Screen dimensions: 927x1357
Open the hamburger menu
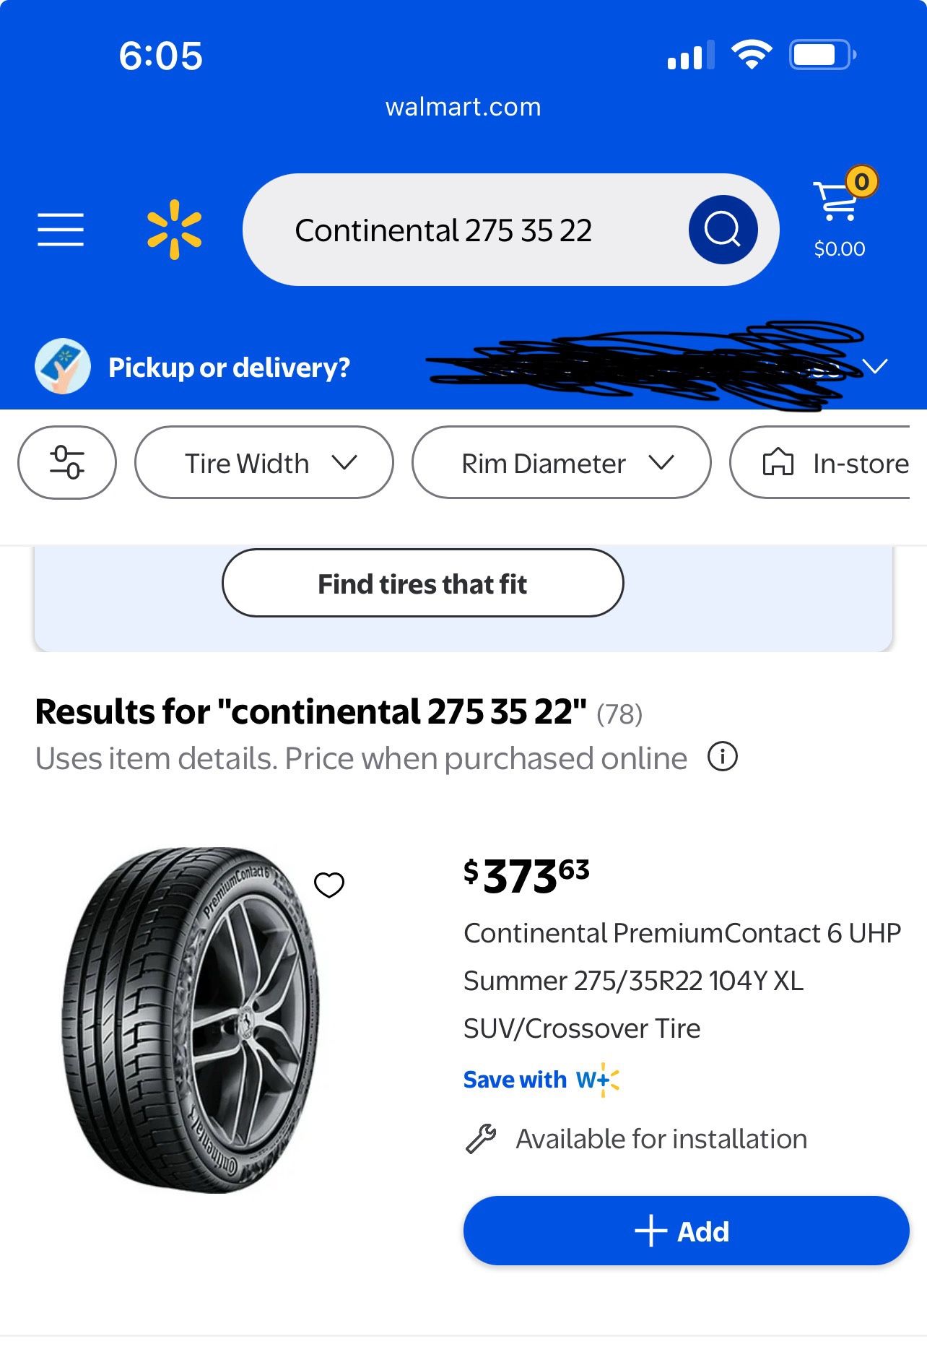[x=61, y=230]
